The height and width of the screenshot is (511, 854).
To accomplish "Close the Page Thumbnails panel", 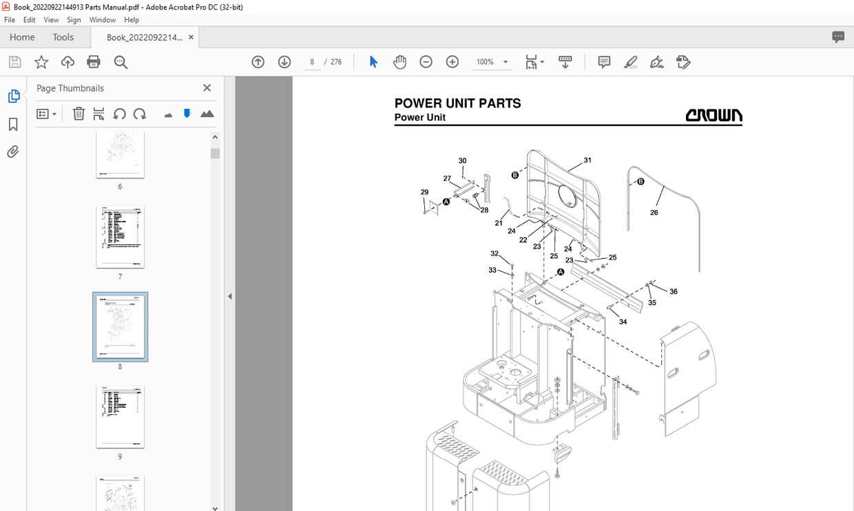I will click(x=207, y=87).
